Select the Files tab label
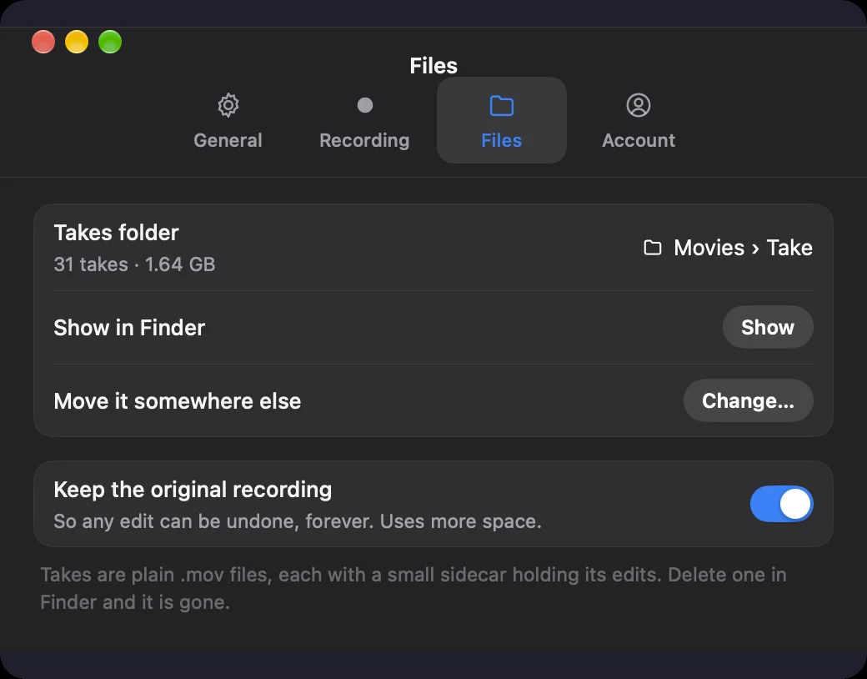This screenshot has height=679, width=867. pyautogui.click(x=502, y=140)
